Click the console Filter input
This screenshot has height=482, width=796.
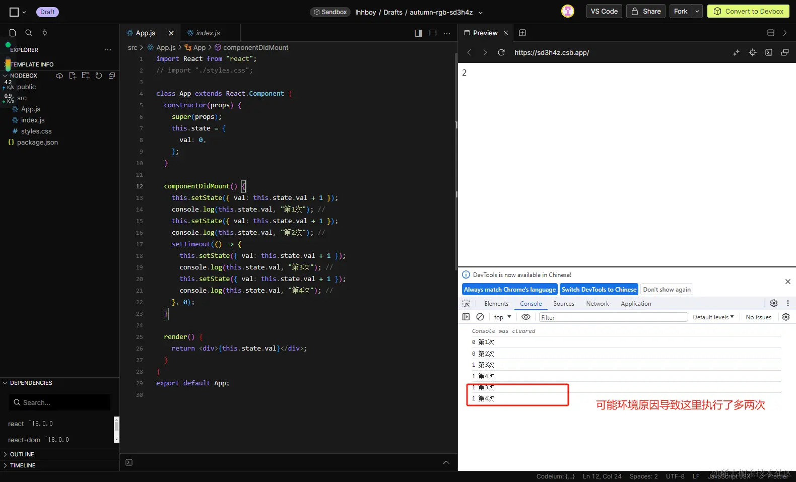613,317
